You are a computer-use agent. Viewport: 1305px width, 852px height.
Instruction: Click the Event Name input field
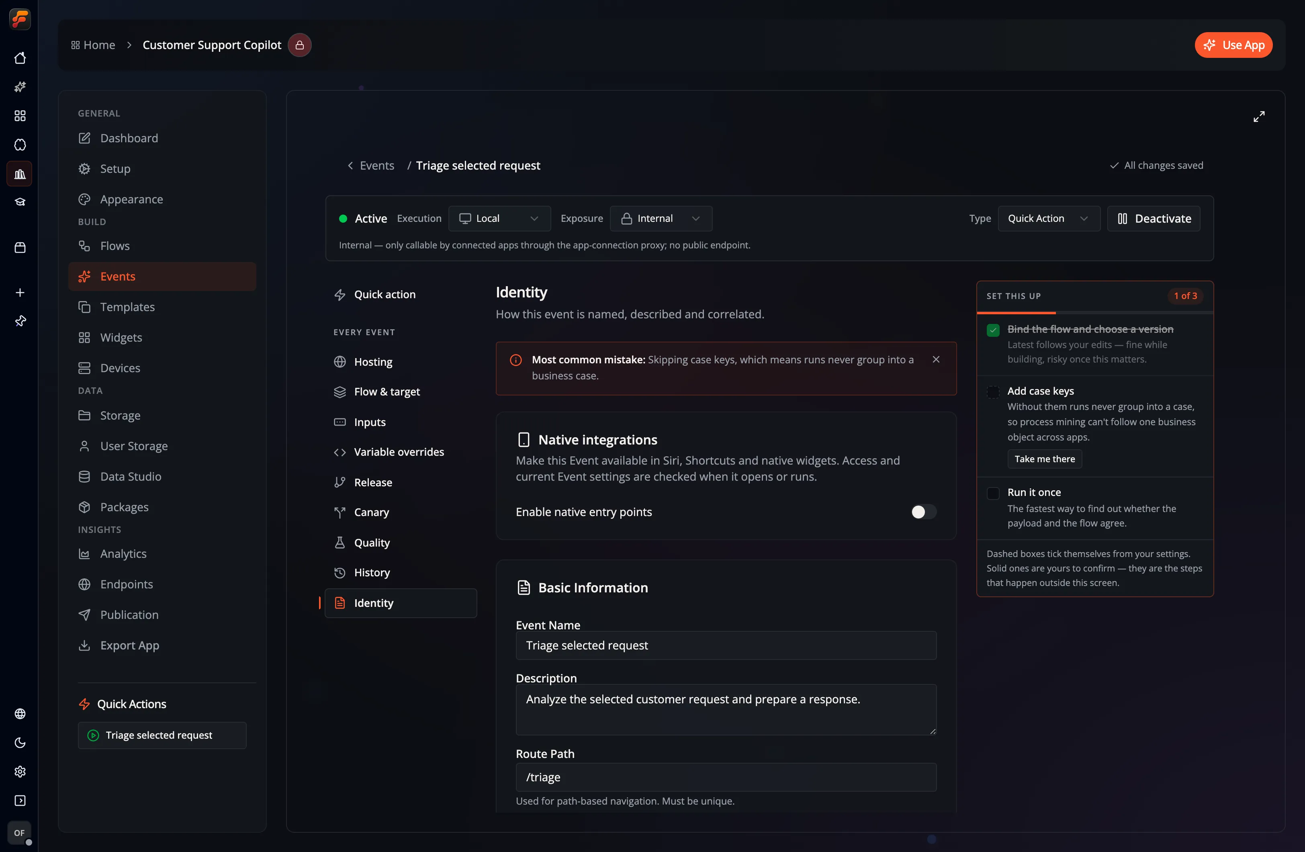(726, 645)
